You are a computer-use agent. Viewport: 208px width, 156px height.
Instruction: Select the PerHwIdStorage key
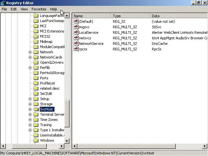coord(52,73)
